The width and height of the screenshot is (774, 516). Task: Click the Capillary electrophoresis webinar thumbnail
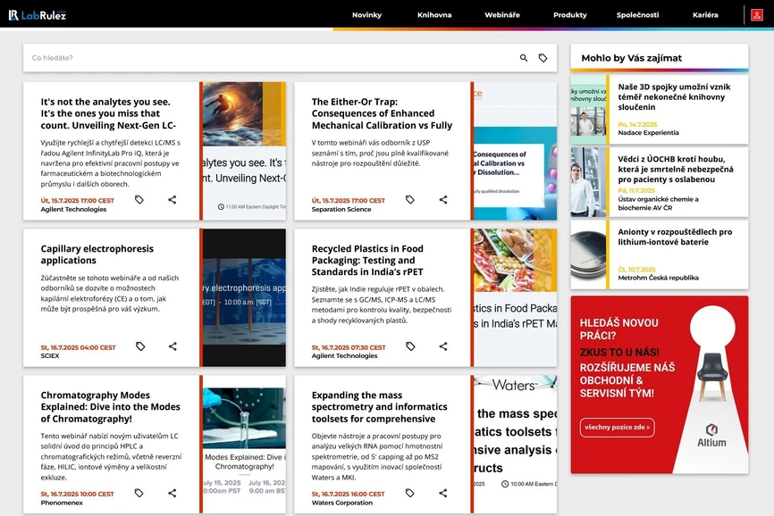coord(244,297)
